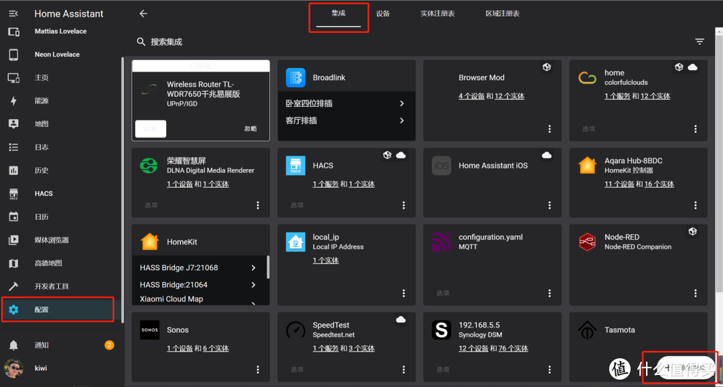Viewport: 723px width, 387px height.
Task: Click 选项 on the SpeedTest card
Action: (297, 370)
